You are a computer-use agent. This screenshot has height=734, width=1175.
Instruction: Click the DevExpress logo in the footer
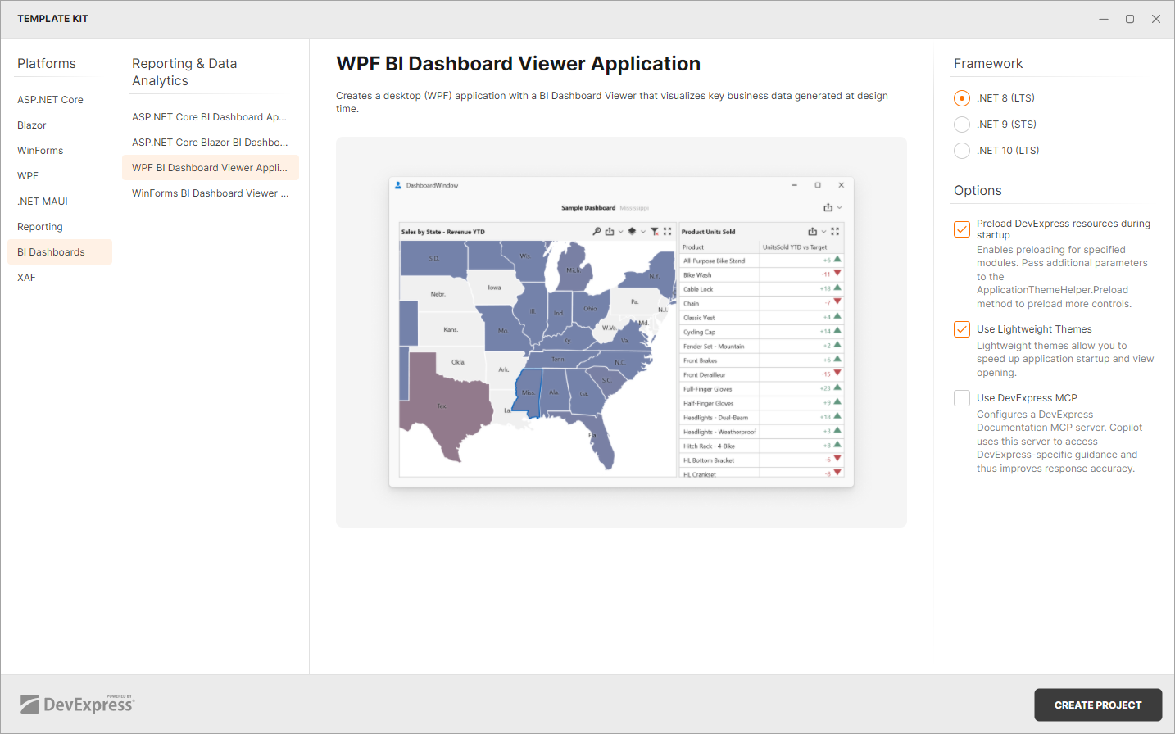coord(78,703)
